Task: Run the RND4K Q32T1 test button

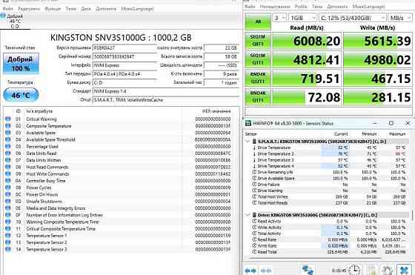Action: [x=258, y=78]
